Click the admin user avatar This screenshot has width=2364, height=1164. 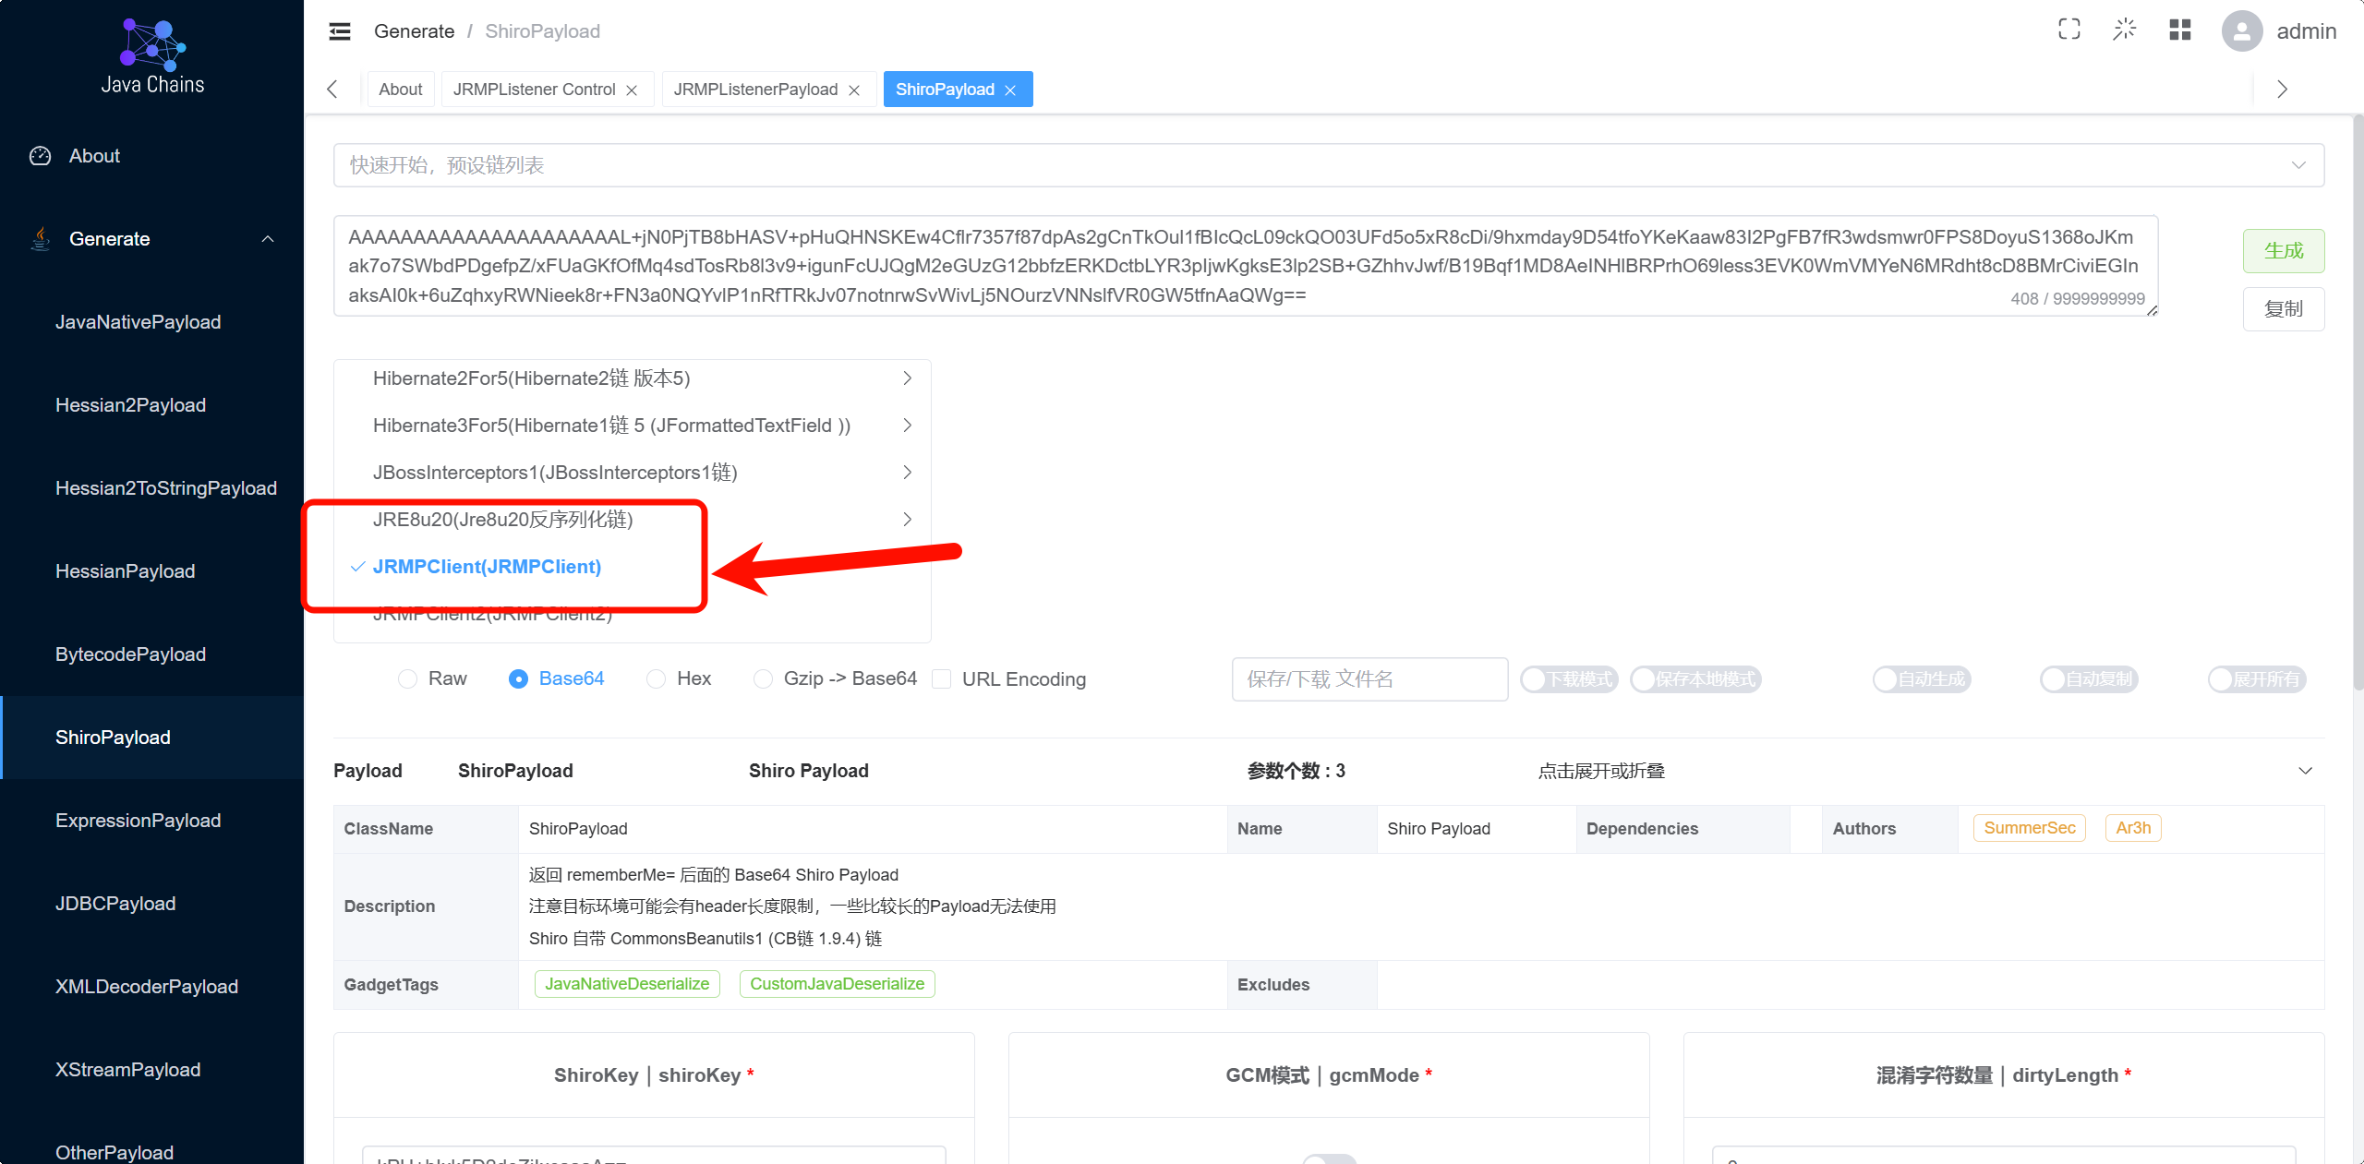pyautogui.click(x=2241, y=31)
